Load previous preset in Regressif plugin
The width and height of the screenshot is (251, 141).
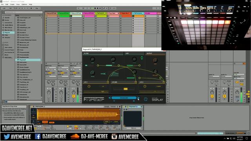pyautogui.click(x=110, y=98)
